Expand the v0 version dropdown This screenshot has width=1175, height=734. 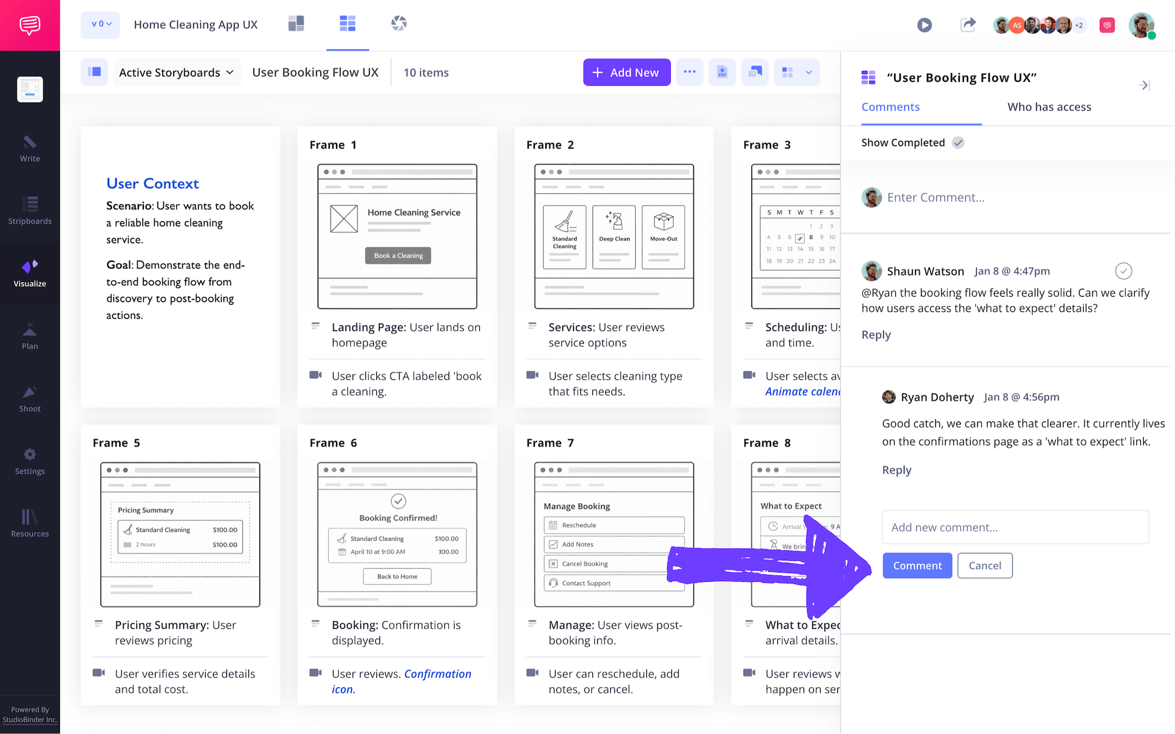[x=100, y=24]
